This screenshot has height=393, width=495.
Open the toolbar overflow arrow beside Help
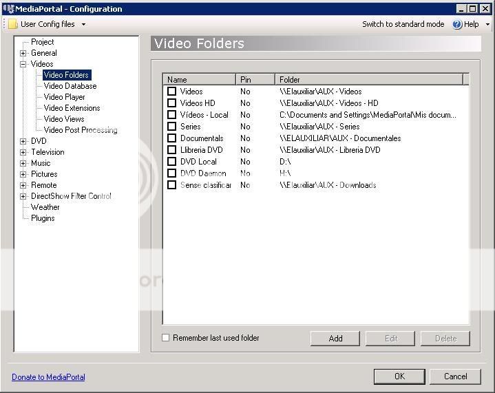(487, 24)
